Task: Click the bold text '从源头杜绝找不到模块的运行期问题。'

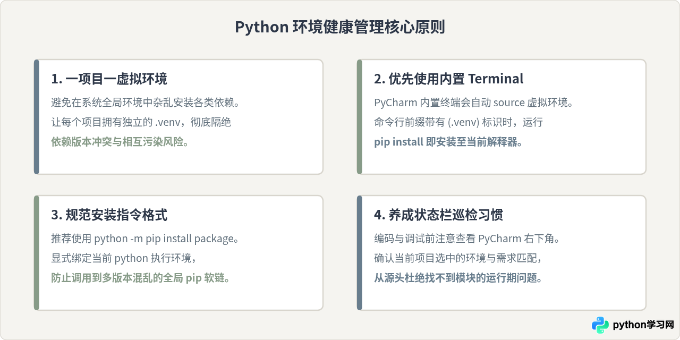Action: [x=458, y=278]
